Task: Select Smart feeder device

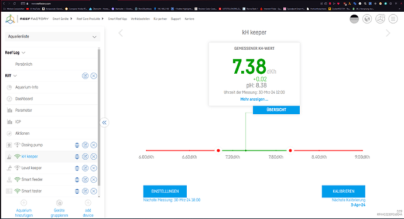Action: (x=32, y=180)
